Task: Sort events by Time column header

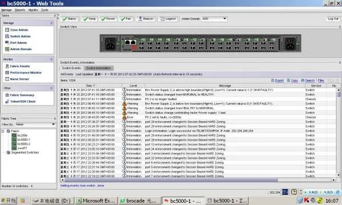Action: (x=91, y=85)
